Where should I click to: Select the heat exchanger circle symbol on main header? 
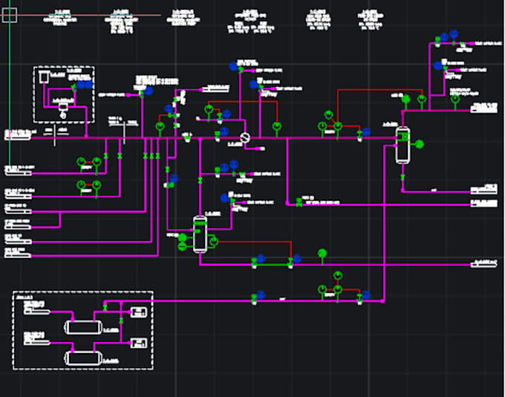(x=245, y=138)
